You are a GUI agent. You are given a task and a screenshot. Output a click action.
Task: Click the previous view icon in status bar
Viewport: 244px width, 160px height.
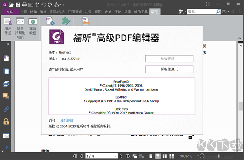click(x=135, y=156)
